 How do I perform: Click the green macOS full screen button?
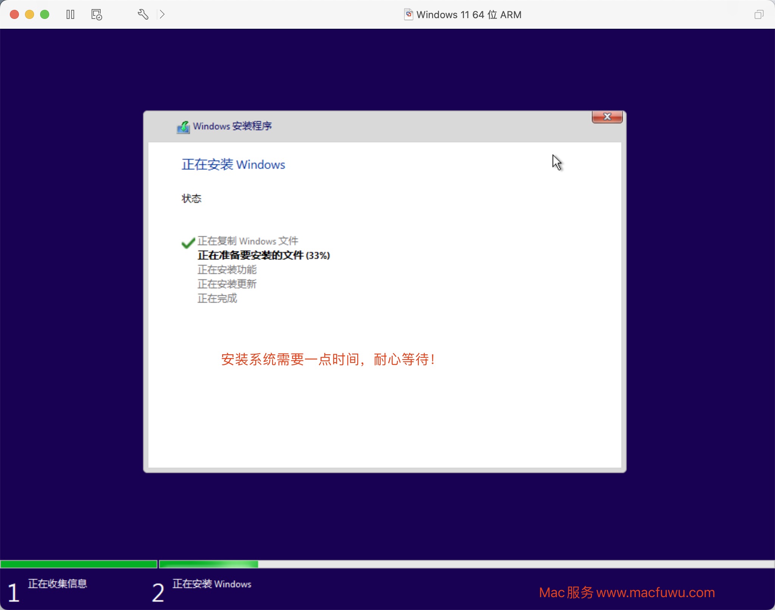45,14
